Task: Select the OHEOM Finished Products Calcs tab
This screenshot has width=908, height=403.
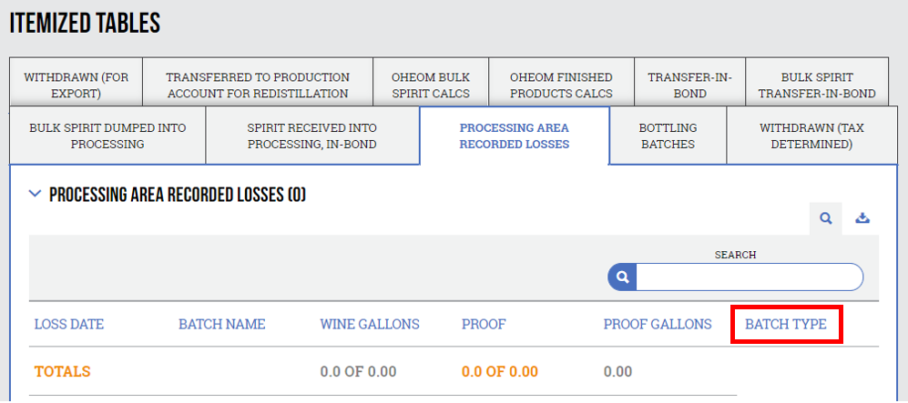Action: (561, 86)
